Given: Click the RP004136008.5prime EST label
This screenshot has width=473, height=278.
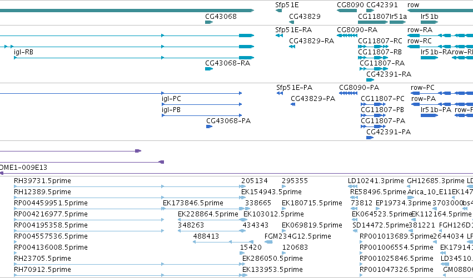Looking at the screenshot, I should 51,248.
